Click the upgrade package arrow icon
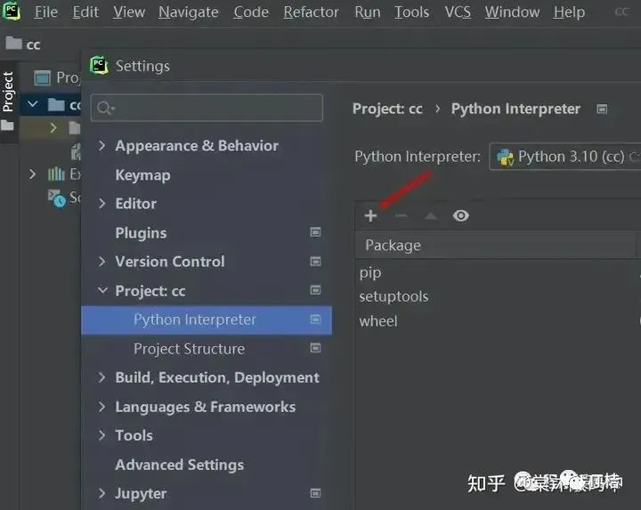 pos(431,215)
